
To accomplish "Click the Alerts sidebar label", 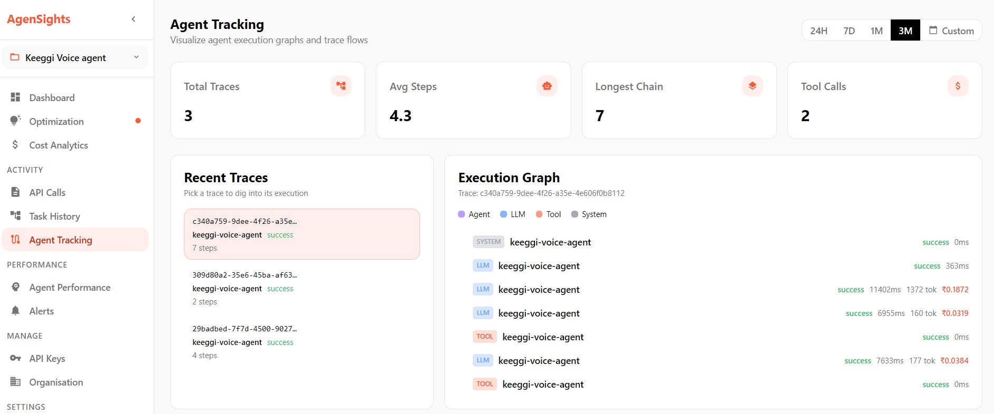I will coord(42,311).
